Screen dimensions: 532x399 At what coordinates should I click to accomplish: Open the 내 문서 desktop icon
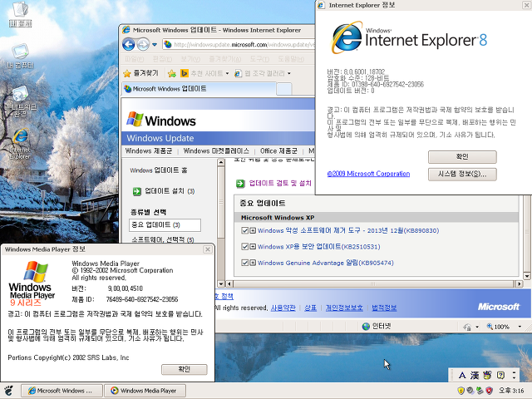click(x=20, y=14)
